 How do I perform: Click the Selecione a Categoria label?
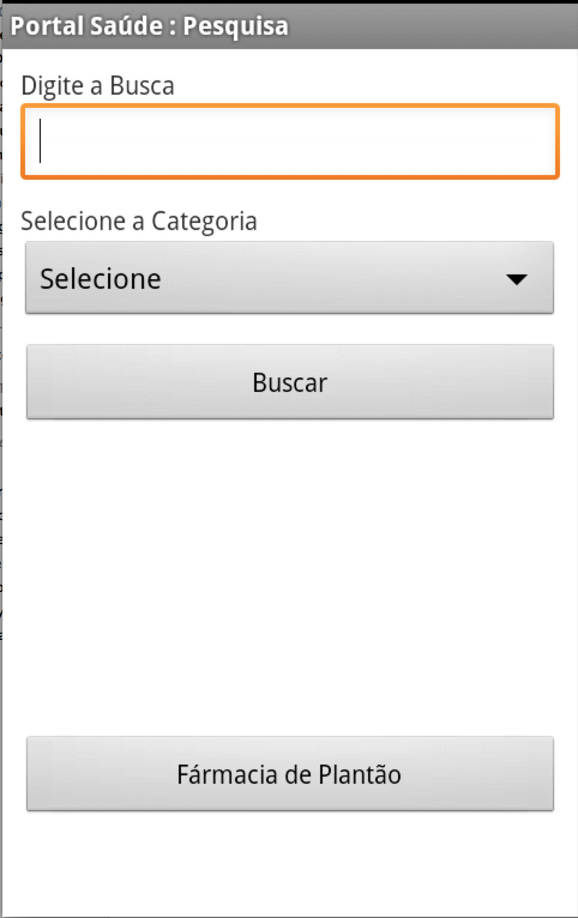[x=139, y=221]
